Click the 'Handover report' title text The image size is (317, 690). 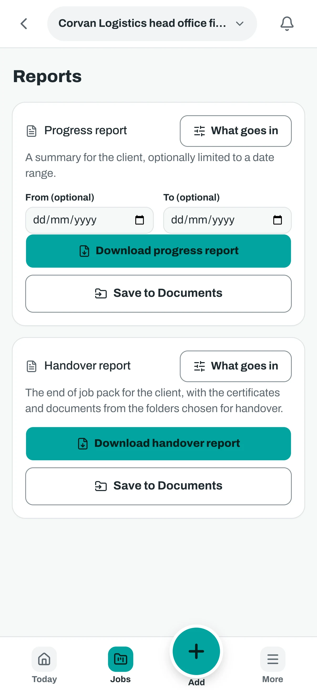pyautogui.click(x=87, y=366)
